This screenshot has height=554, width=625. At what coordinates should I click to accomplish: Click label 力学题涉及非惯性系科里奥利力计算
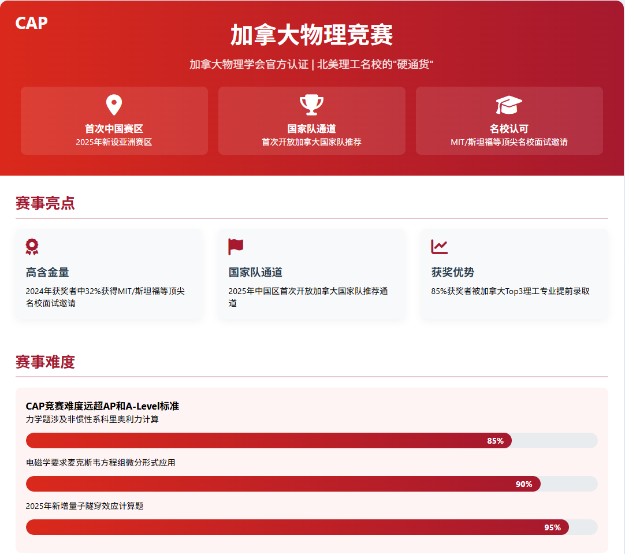(92, 419)
